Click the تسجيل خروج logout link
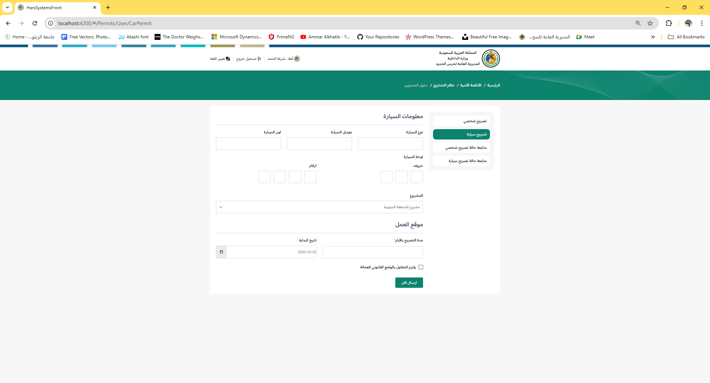 248,59
